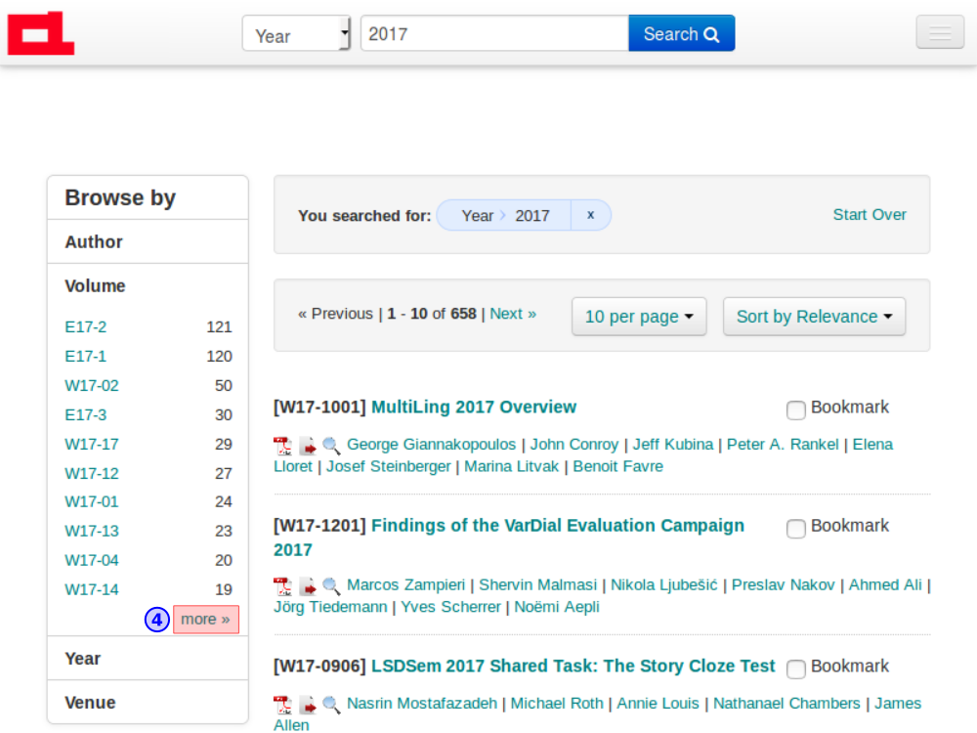This screenshot has height=733, width=977.
Task: Open author Nikola Ljubešić
Action: 664,584
